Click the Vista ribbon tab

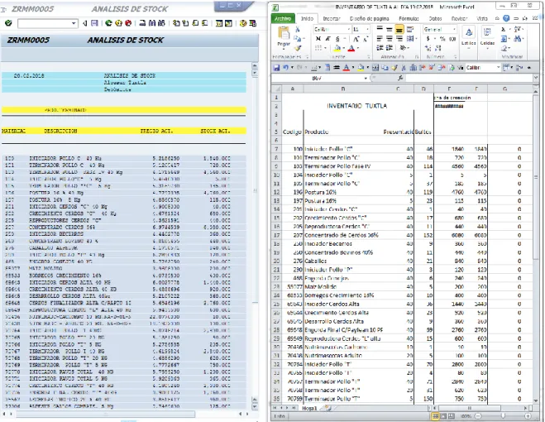[x=482, y=18]
